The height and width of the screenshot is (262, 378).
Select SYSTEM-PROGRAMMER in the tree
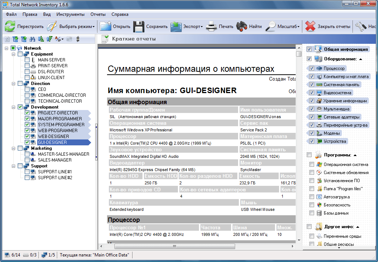click(x=61, y=124)
